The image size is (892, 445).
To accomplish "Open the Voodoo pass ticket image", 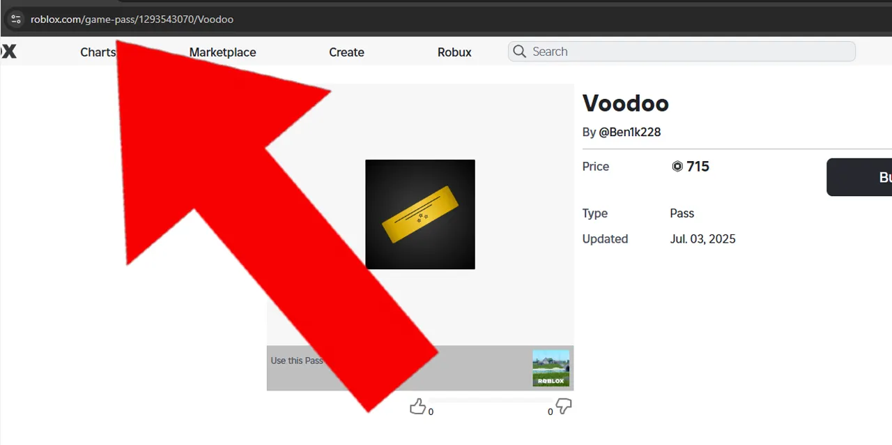I will tap(420, 214).
